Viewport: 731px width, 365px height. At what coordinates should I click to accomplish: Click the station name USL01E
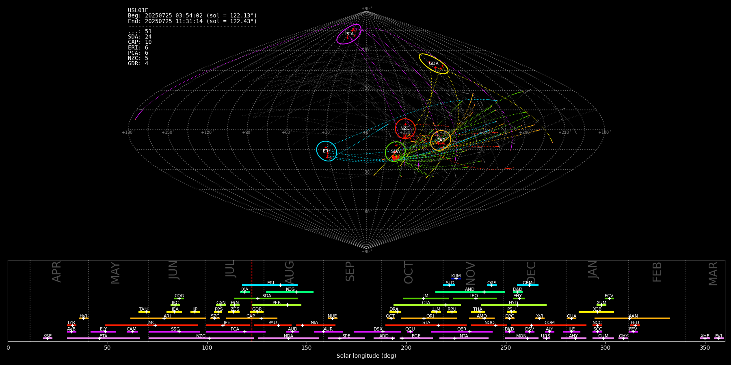coord(138,11)
